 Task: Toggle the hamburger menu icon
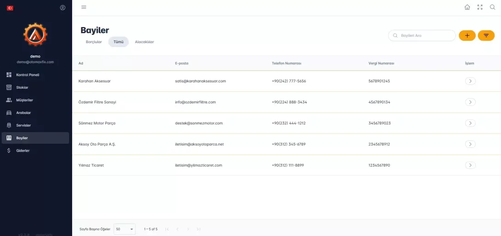(84, 7)
